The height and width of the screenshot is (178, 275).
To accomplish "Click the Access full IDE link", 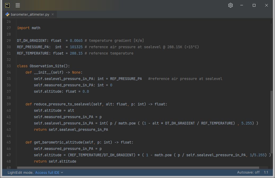I will pos(47,172).
